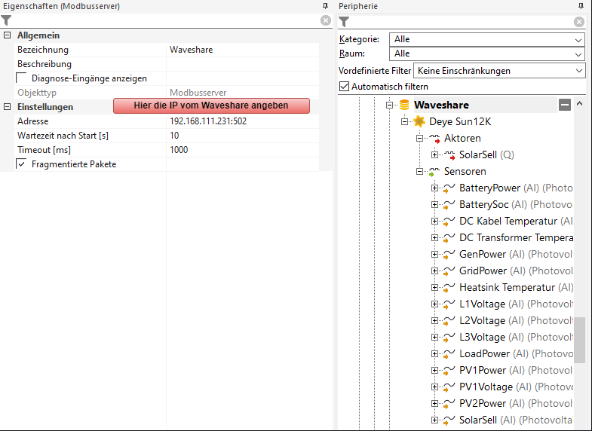Click the Waveshare database icon in tree
Image resolution: width=592 pixels, height=431 pixels.
pyautogui.click(x=404, y=105)
